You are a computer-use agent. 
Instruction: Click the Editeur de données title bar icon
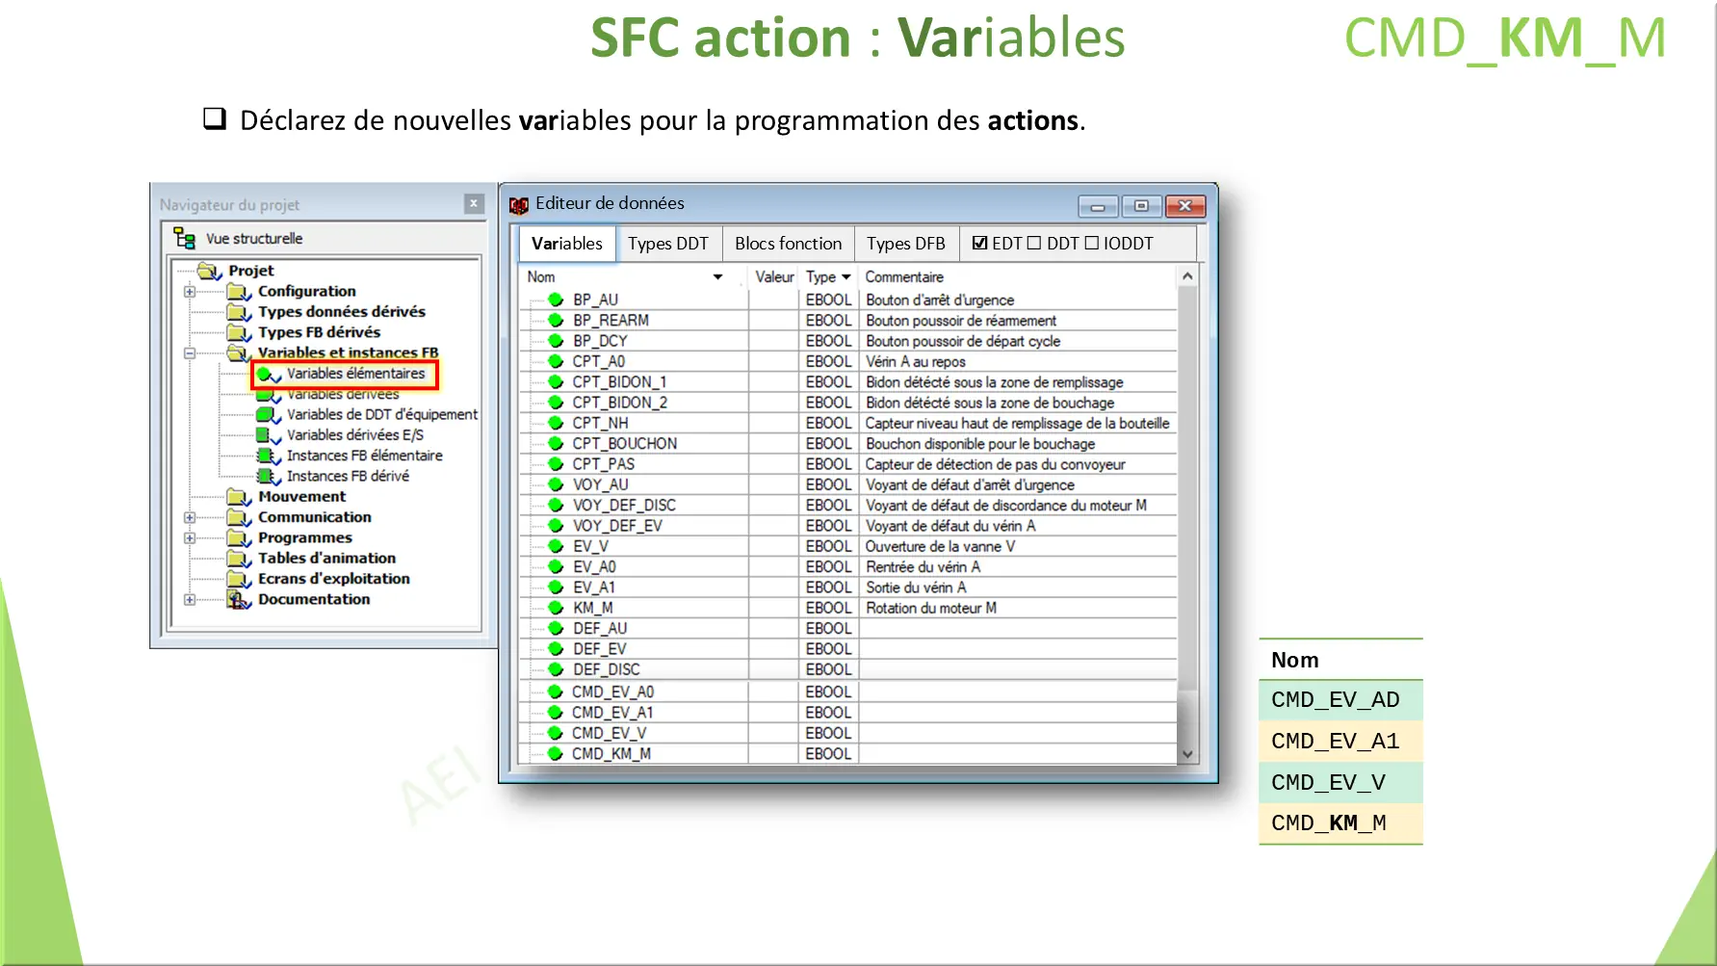coord(519,204)
